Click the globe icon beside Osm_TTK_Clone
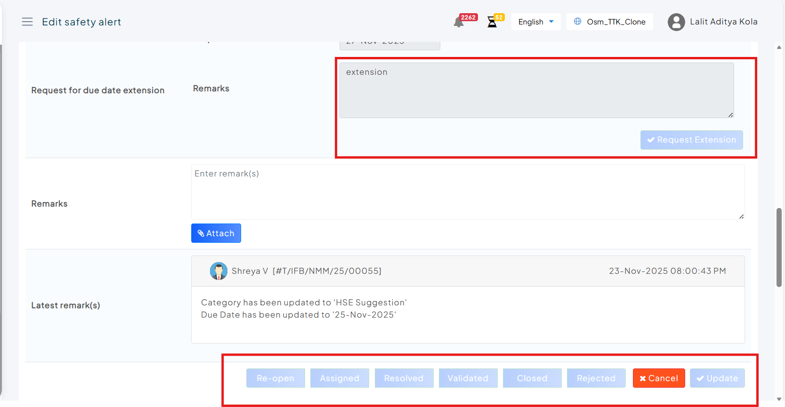The image size is (785, 407). pos(577,22)
